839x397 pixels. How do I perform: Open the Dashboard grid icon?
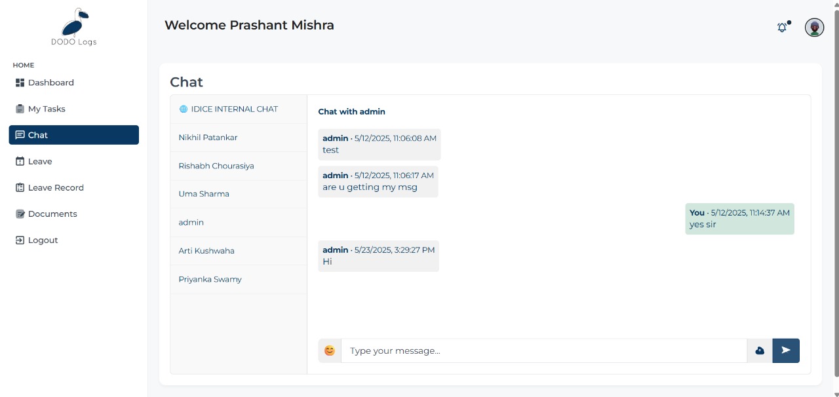[20, 82]
